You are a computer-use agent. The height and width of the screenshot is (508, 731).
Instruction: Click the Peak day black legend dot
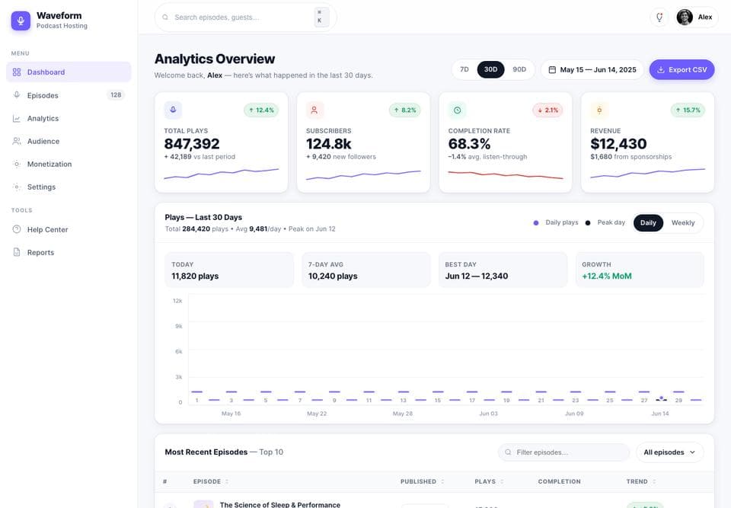(588, 223)
